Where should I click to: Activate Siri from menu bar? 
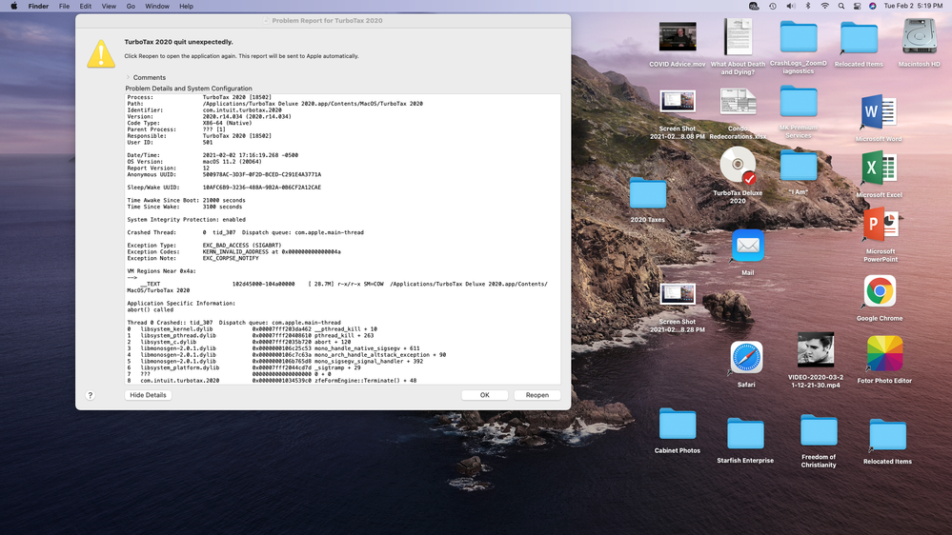(x=873, y=6)
